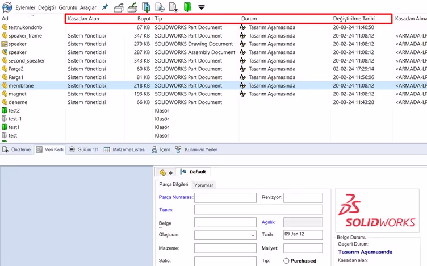This screenshot has width=427, height=266.
Task: Click the PDM refresh globe icon
Action: click(x=7, y=7)
